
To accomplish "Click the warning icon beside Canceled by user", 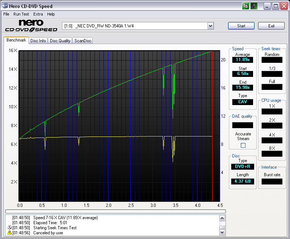I will (9, 233).
